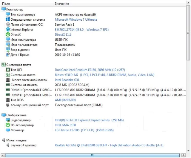Click the Тип ЦП processor icon
191x158 pixels.
click(8, 70)
